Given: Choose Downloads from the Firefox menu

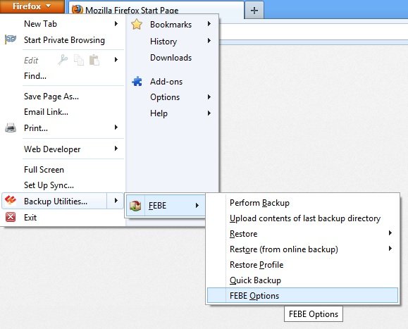Looking at the screenshot, I should coord(171,58).
